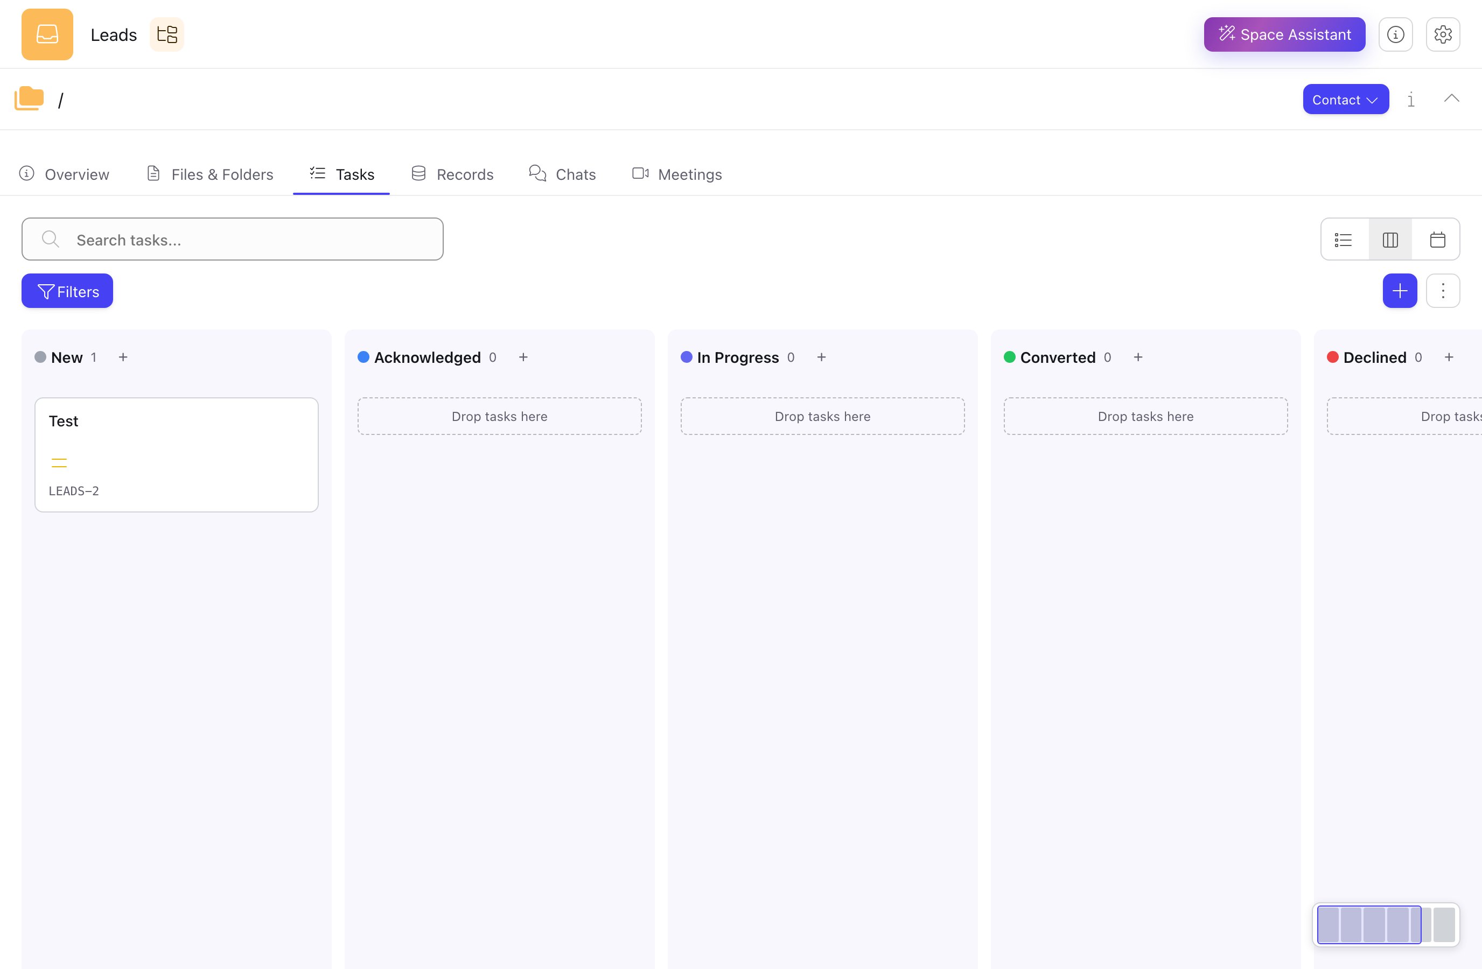
Task: Click the orange folder icon in breadcrumb
Action: click(x=29, y=99)
